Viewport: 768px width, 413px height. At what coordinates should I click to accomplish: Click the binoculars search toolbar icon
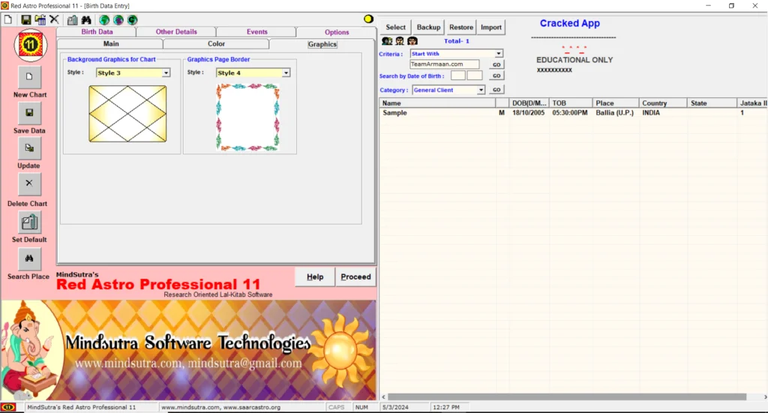[x=86, y=20]
